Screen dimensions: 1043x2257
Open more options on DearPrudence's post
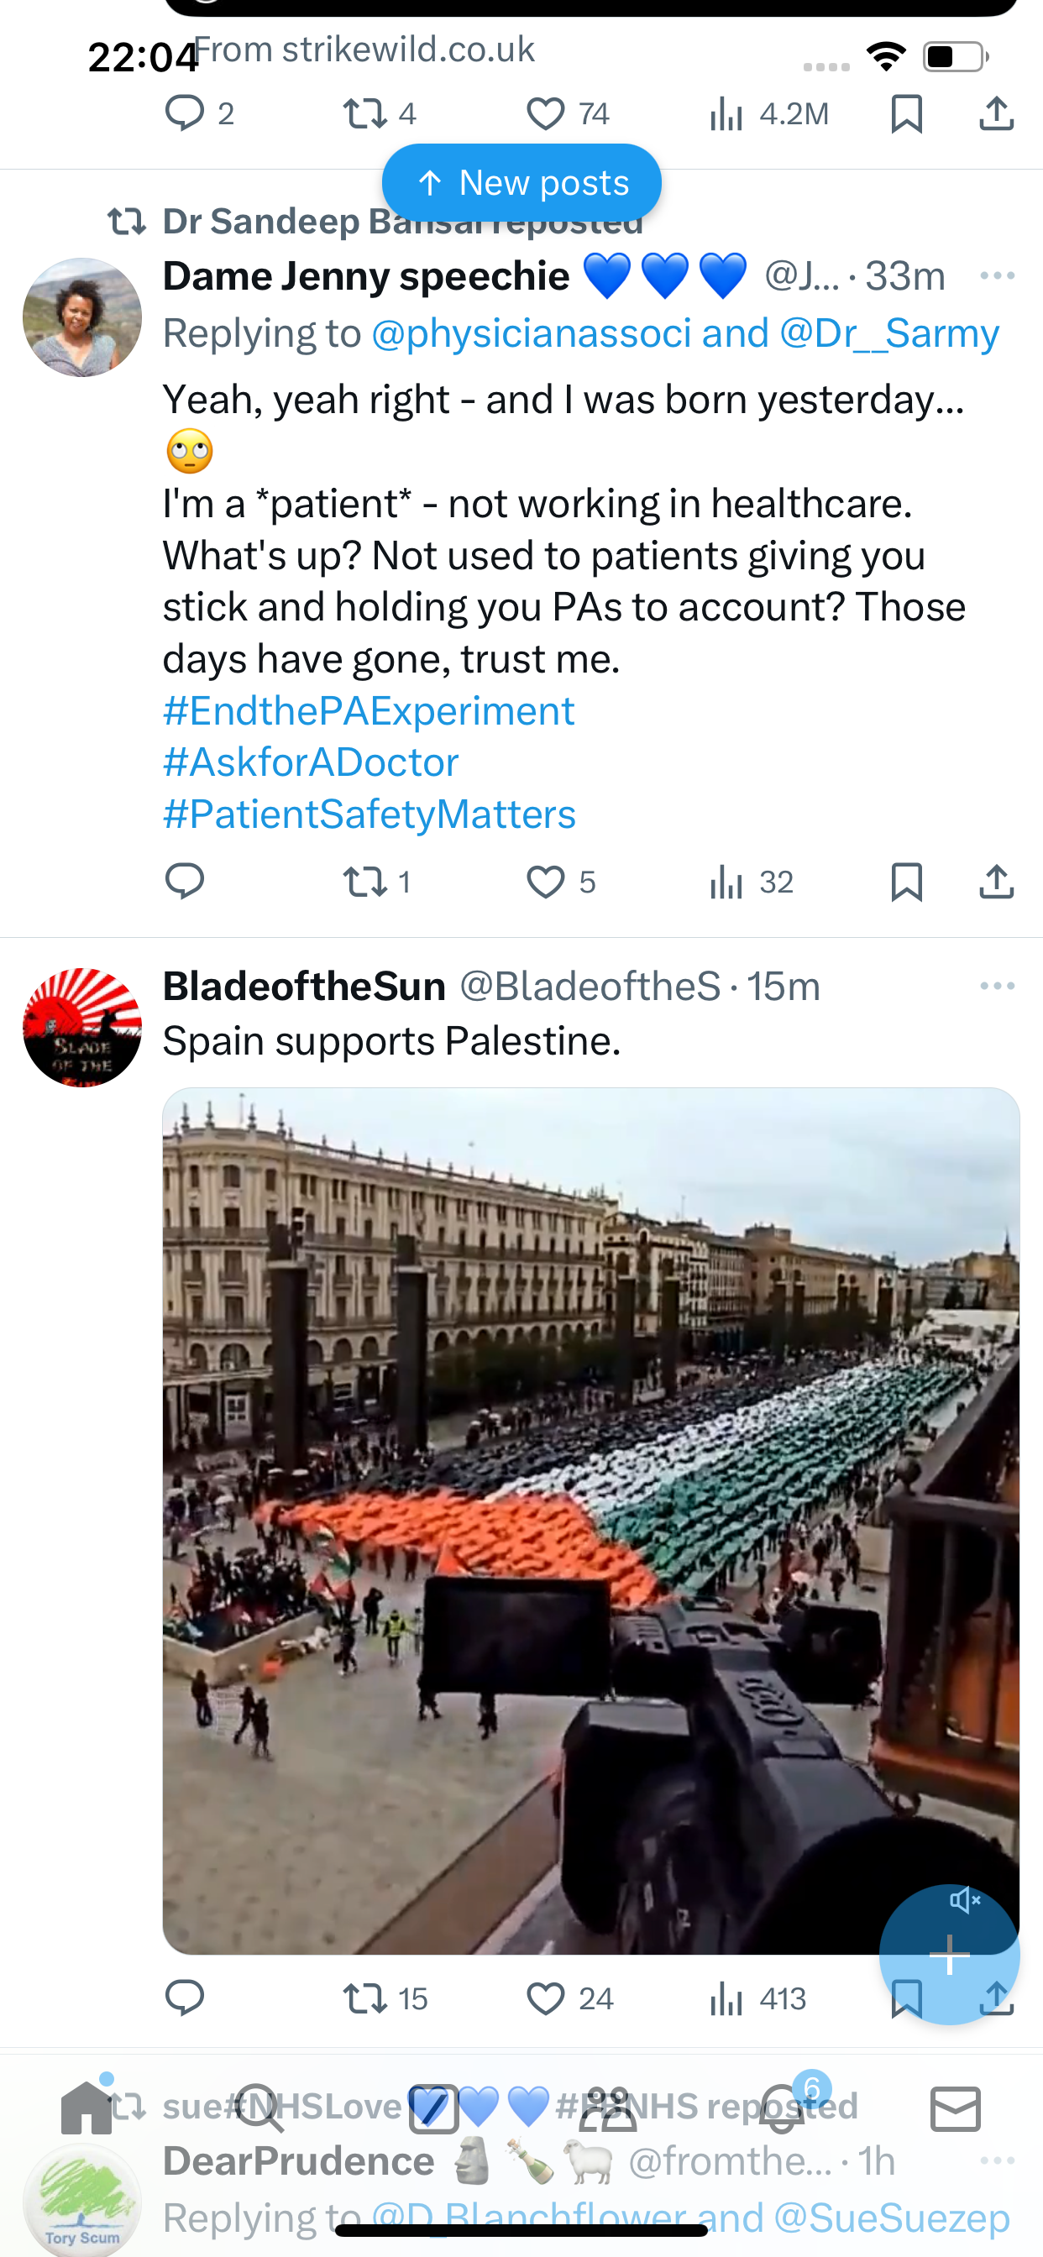pos(998,2161)
